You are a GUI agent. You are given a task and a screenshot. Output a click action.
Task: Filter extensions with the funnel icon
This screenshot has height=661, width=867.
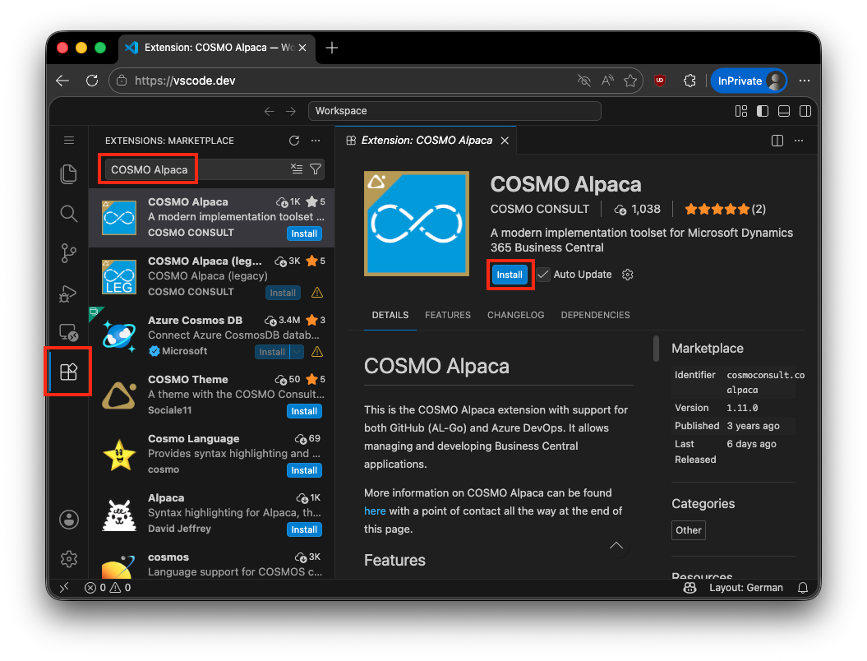pos(316,169)
